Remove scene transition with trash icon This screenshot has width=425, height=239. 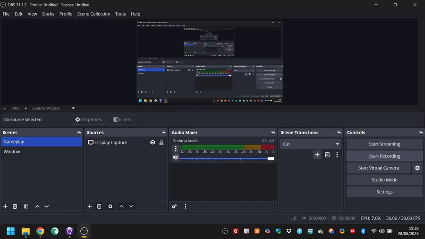[x=327, y=155]
